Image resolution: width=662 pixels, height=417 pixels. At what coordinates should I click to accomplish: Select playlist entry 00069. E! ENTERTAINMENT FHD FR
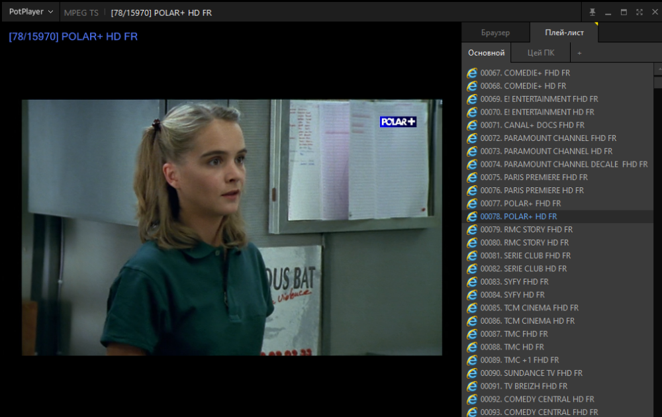coord(557,99)
